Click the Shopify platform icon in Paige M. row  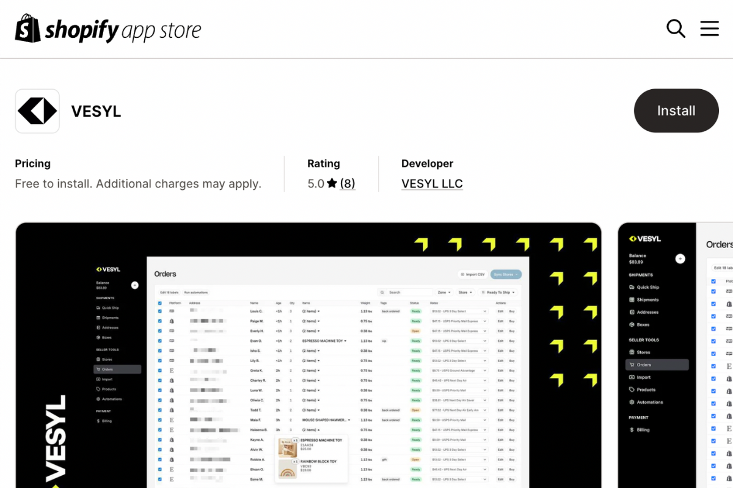pyautogui.click(x=172, y=321)
